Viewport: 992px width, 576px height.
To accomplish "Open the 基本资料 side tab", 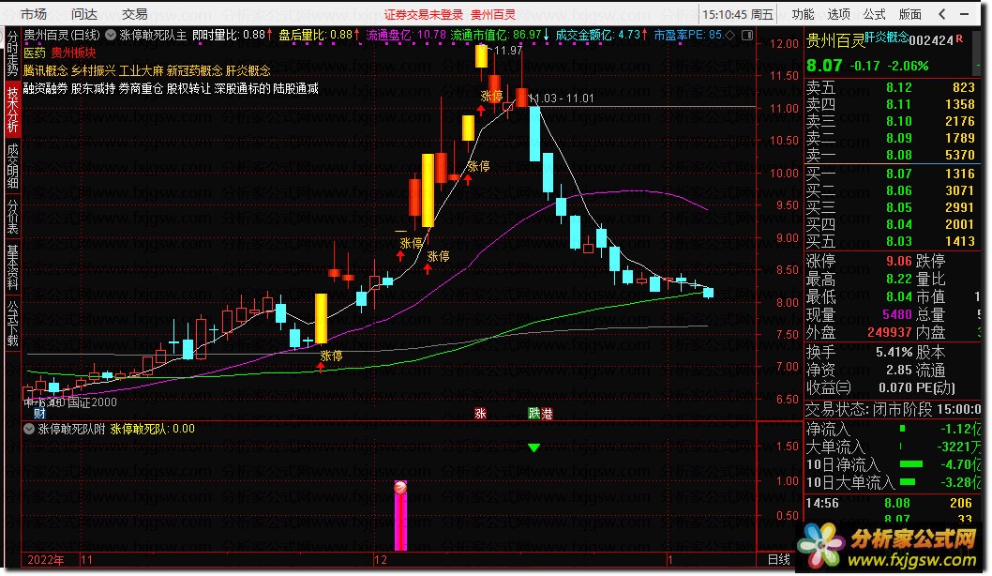I will click(x=12, y=267).
